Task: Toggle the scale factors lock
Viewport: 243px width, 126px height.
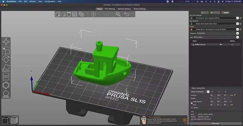Action: tap(192, 103)
